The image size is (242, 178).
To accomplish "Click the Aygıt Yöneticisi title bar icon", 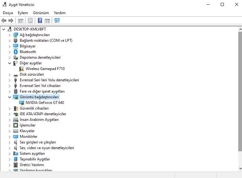I will coord(5,4).
